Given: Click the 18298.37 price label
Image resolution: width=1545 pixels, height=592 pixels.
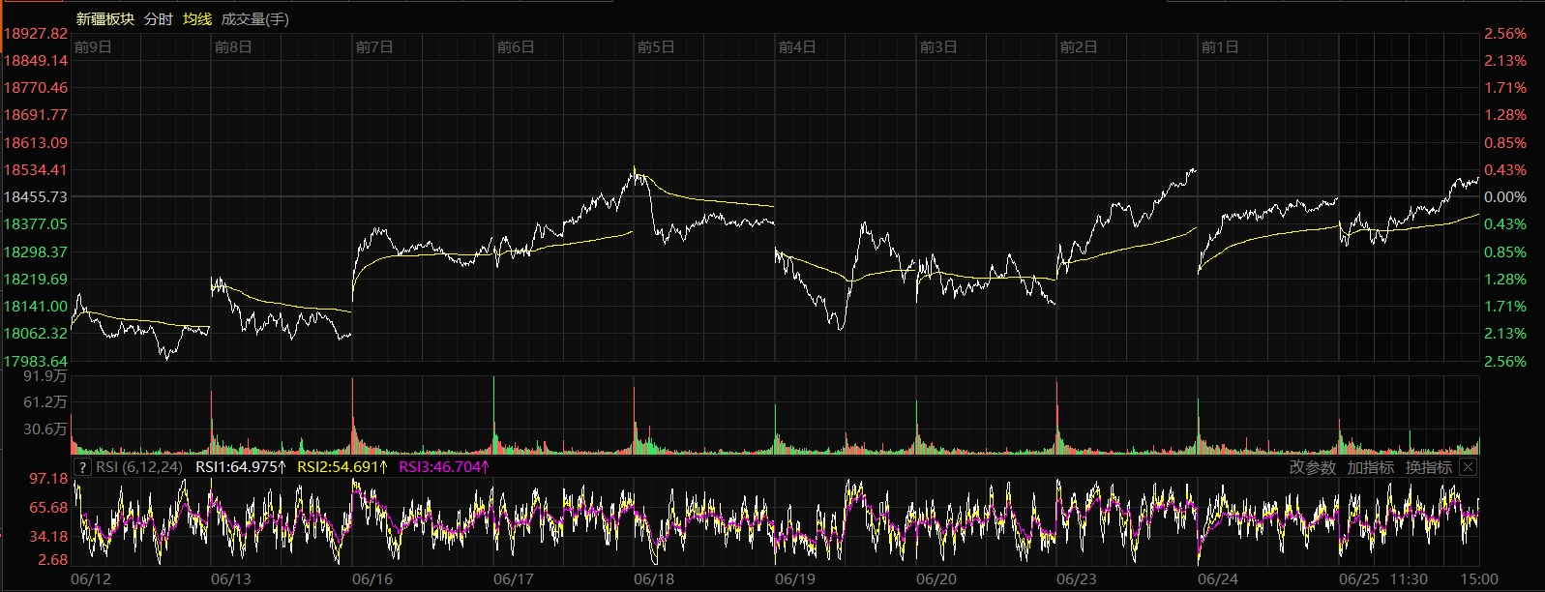Looking at the screenshot, I should [36, 252].
